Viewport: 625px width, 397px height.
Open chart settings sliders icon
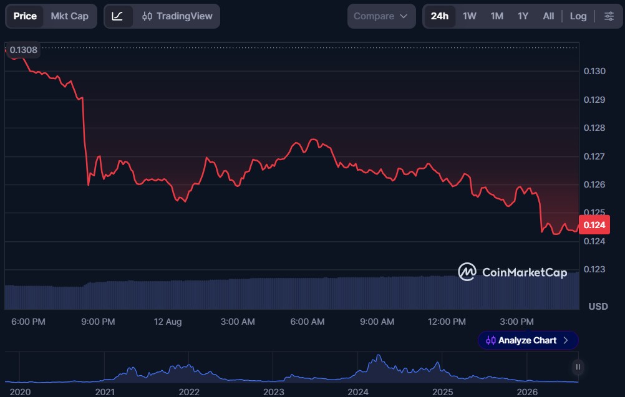pyautogui.click(x=609, y=16)
